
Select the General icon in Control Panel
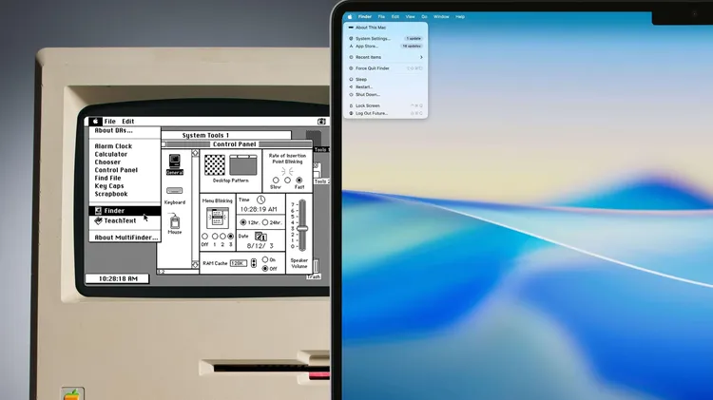click(174, 164)
